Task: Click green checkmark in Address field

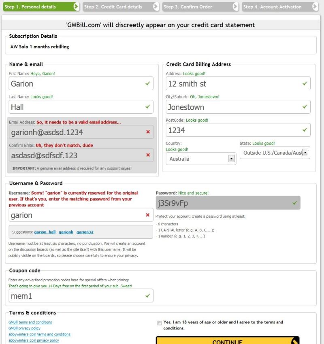Action: point(305,83)
